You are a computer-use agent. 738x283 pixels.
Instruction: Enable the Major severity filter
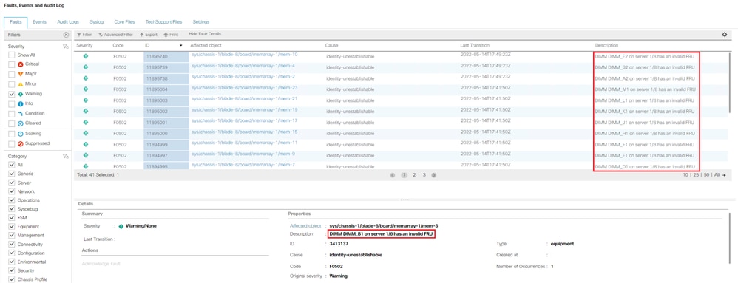point(12,74)
